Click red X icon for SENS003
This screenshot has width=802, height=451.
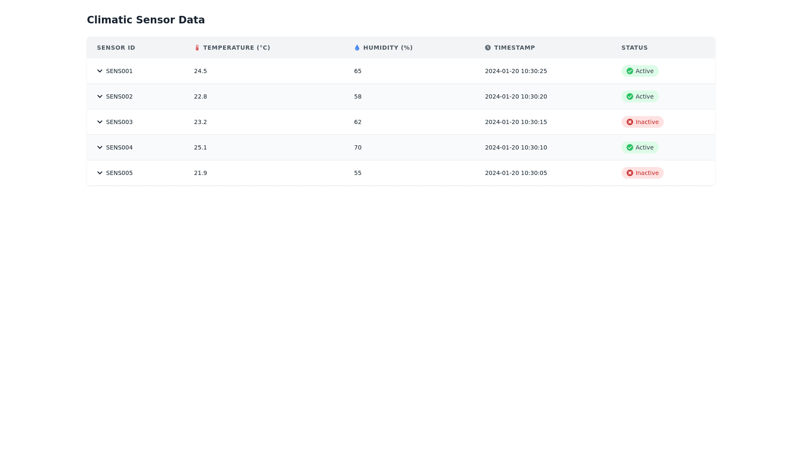pyautogui.click(x=629, y=122)
